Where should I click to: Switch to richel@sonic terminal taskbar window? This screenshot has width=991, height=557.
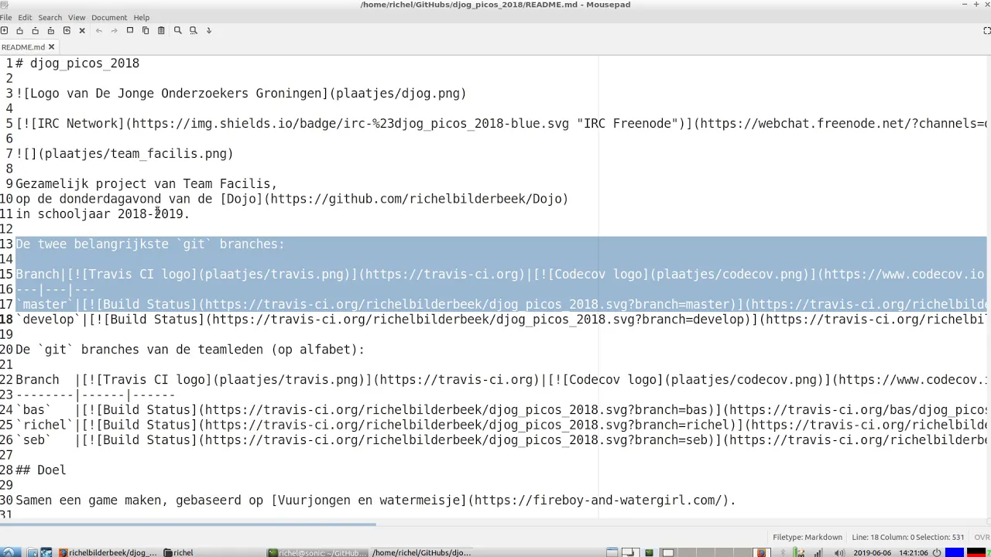tap(317, 552)
